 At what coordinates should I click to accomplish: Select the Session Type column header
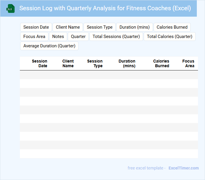click(x=95, y=63)
